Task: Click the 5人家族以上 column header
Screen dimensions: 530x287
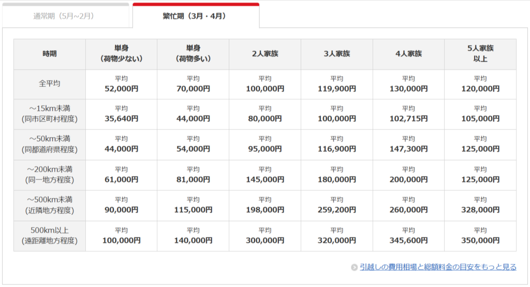Action: click(480, 54)
